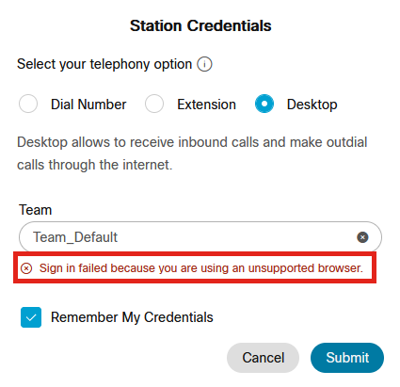The image size is (400, 387).
Task: Click the Team_Default value text
Action: click(75, 237)
